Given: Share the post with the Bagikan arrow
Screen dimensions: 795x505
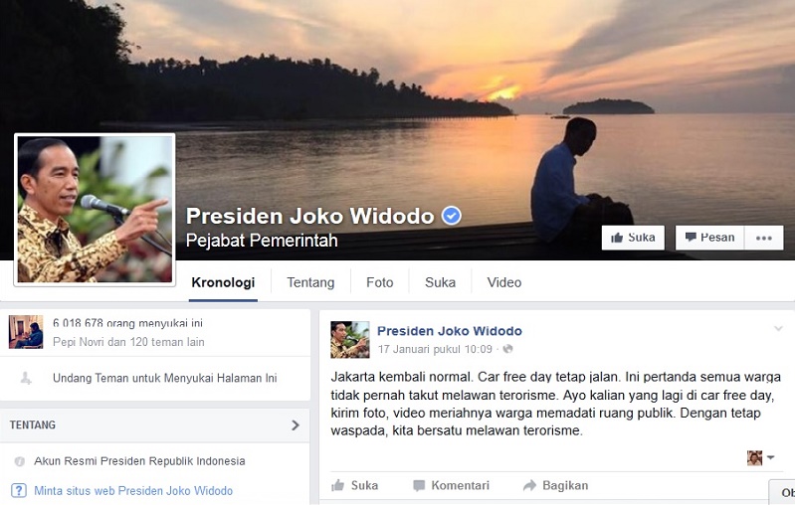Looking at the screenshot, I should 529,486.
